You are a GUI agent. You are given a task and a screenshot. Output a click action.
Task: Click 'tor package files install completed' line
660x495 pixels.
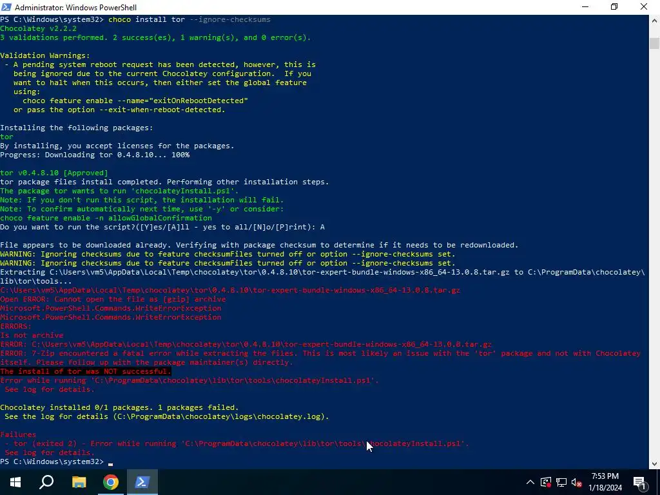pos(164,182)
